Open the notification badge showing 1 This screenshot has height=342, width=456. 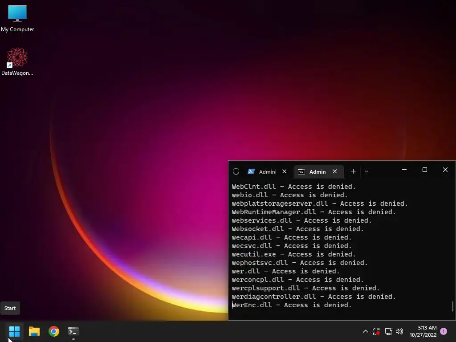444,331
